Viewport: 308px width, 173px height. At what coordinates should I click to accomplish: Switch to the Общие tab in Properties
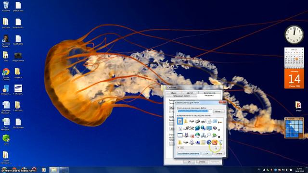[173, 93]
